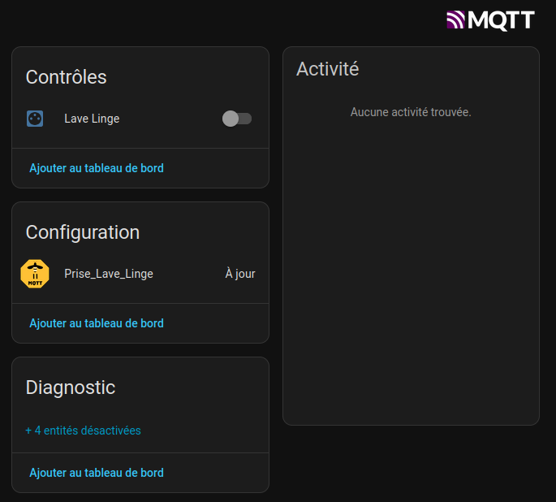Viewport: 556px width, 502px height.
Task: Click the MQTT wordmark text
Action: point(502,19)
